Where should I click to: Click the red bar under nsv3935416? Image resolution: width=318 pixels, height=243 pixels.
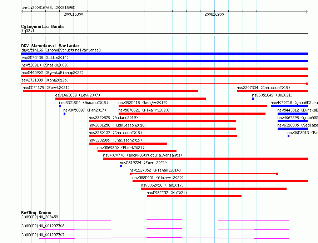point(193,106)
